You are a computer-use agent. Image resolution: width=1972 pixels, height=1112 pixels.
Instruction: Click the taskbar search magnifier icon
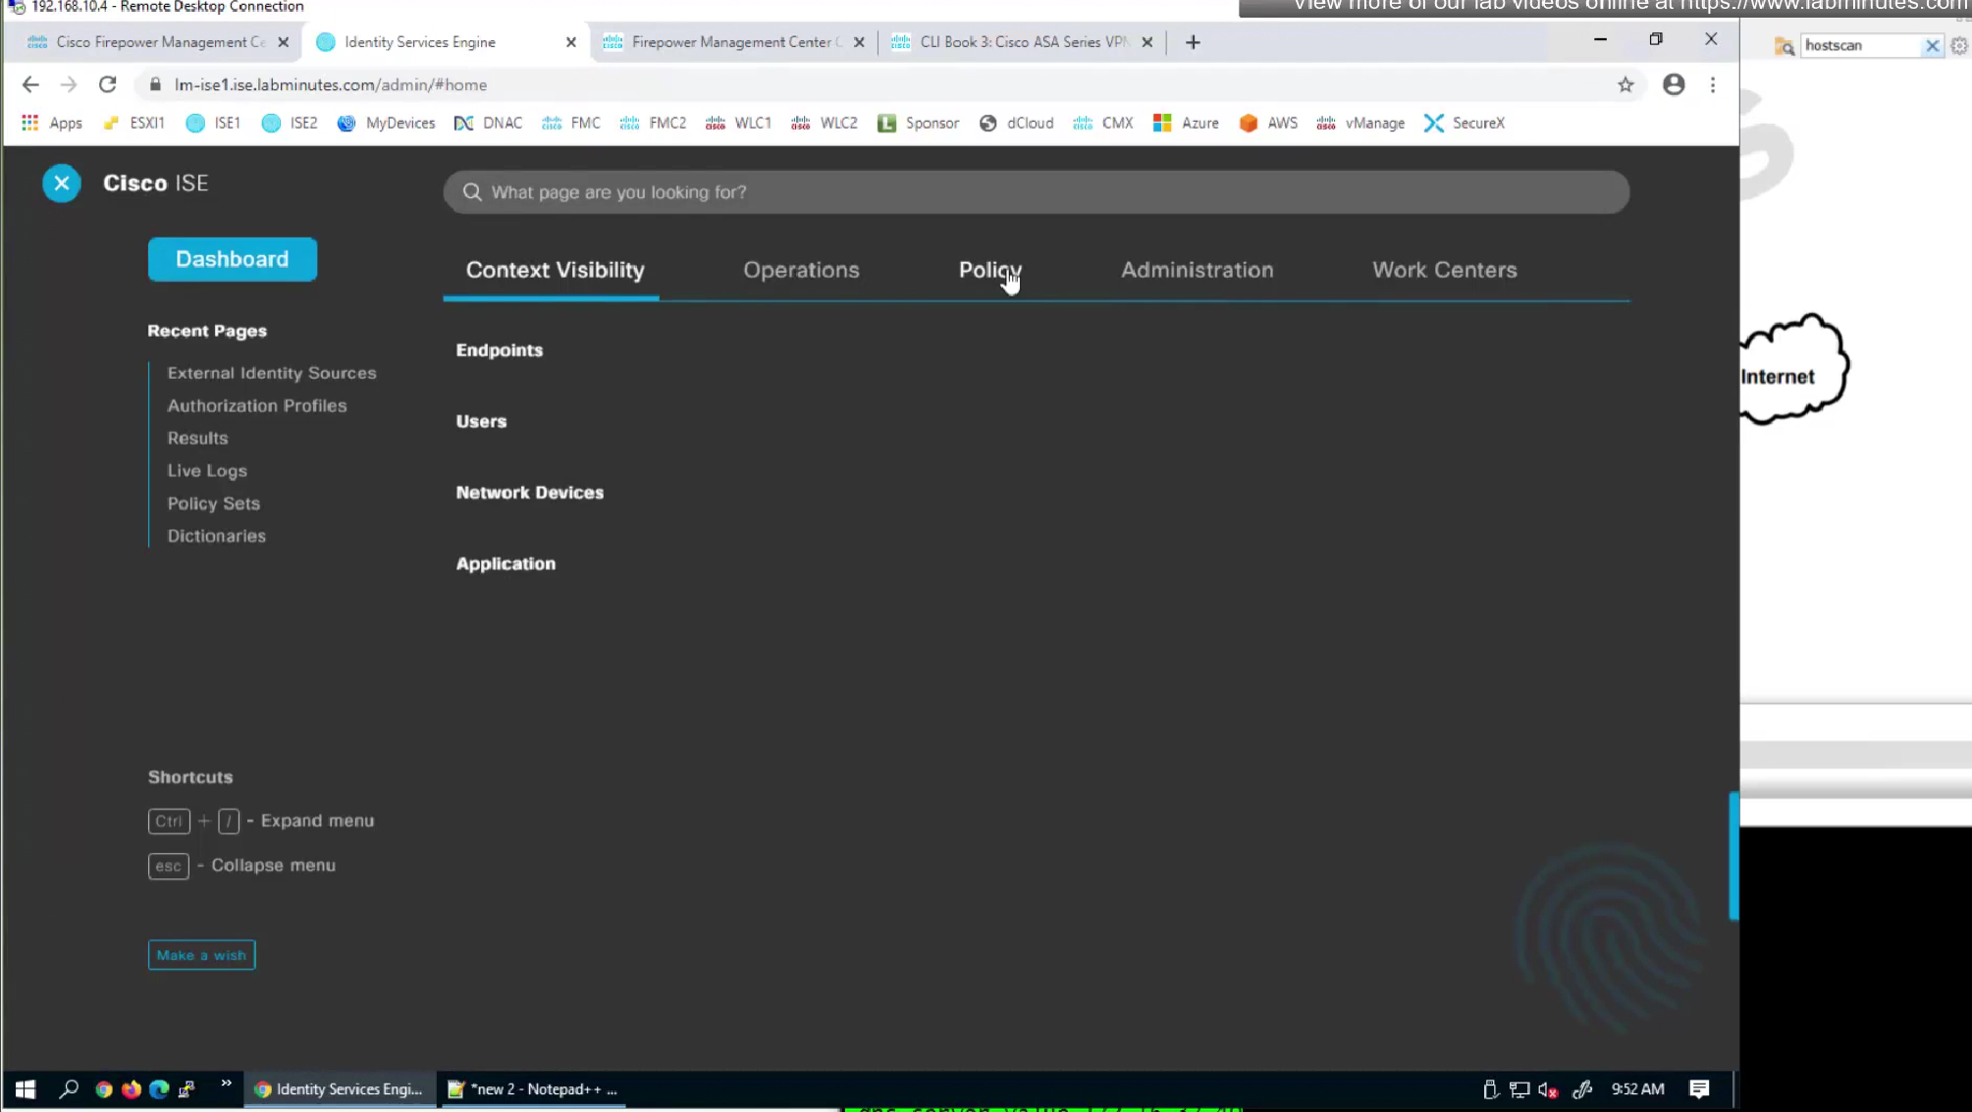click(x=69, y=1088)
